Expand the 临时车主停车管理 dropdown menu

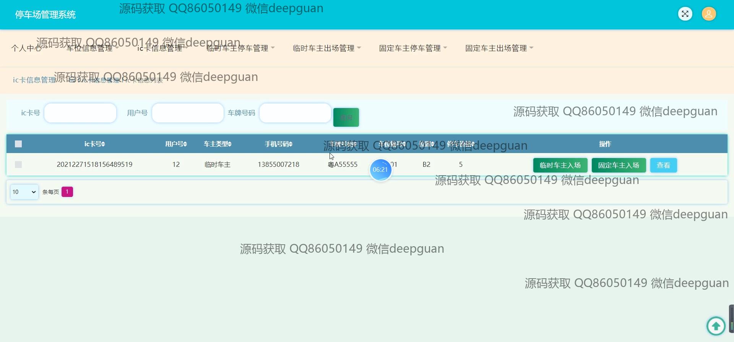(x=240, y=48)
